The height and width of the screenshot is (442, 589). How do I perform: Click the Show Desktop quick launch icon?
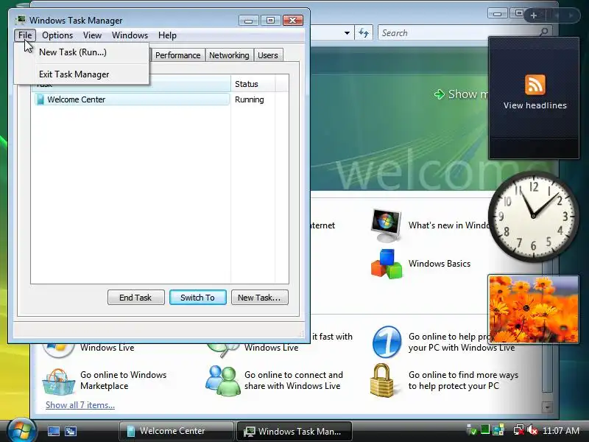53,431
